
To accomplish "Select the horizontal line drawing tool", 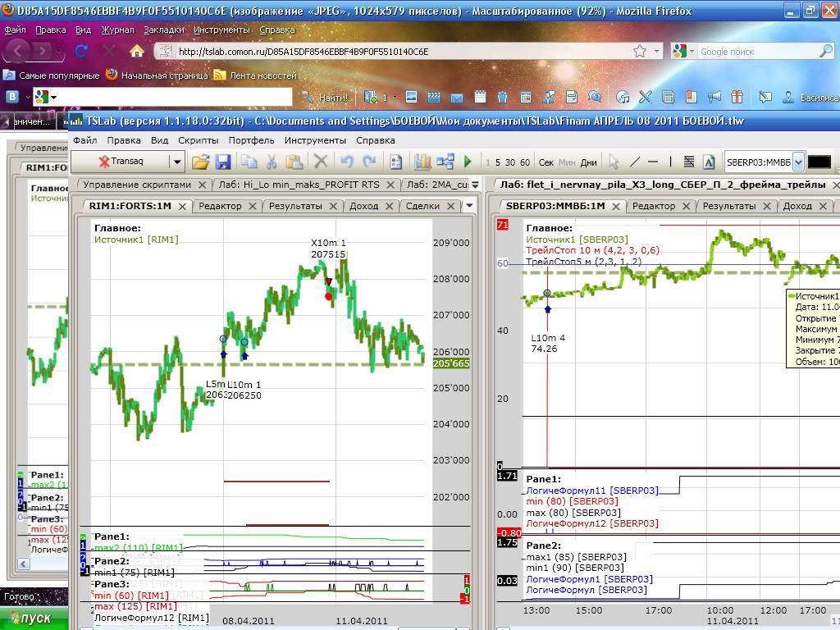I will pos(654,162).
